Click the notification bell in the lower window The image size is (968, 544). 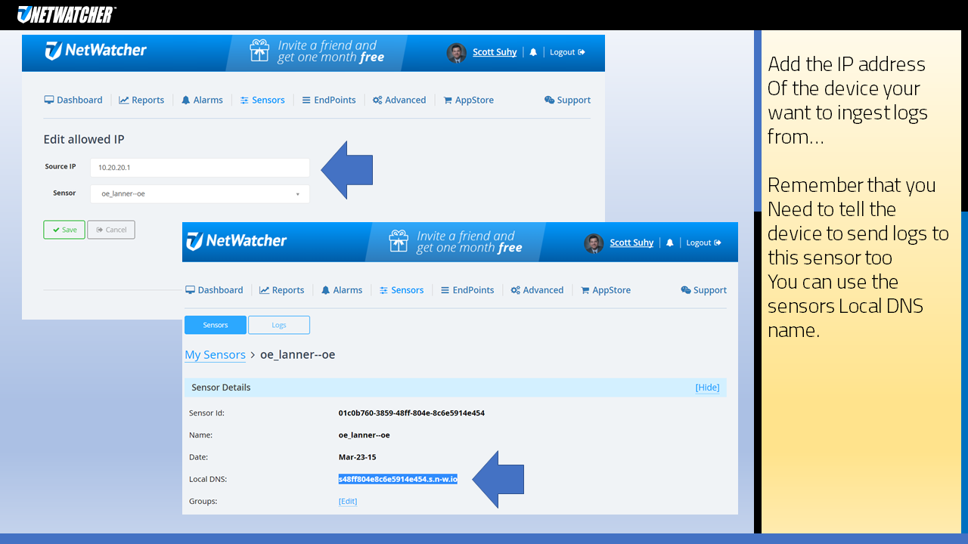[669, 242]
